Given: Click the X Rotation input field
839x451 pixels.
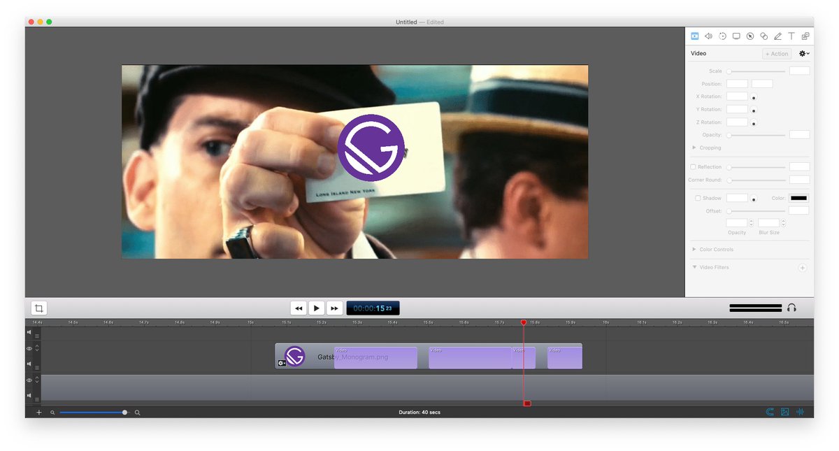Looking at the screenshot, I should point(737,96).
